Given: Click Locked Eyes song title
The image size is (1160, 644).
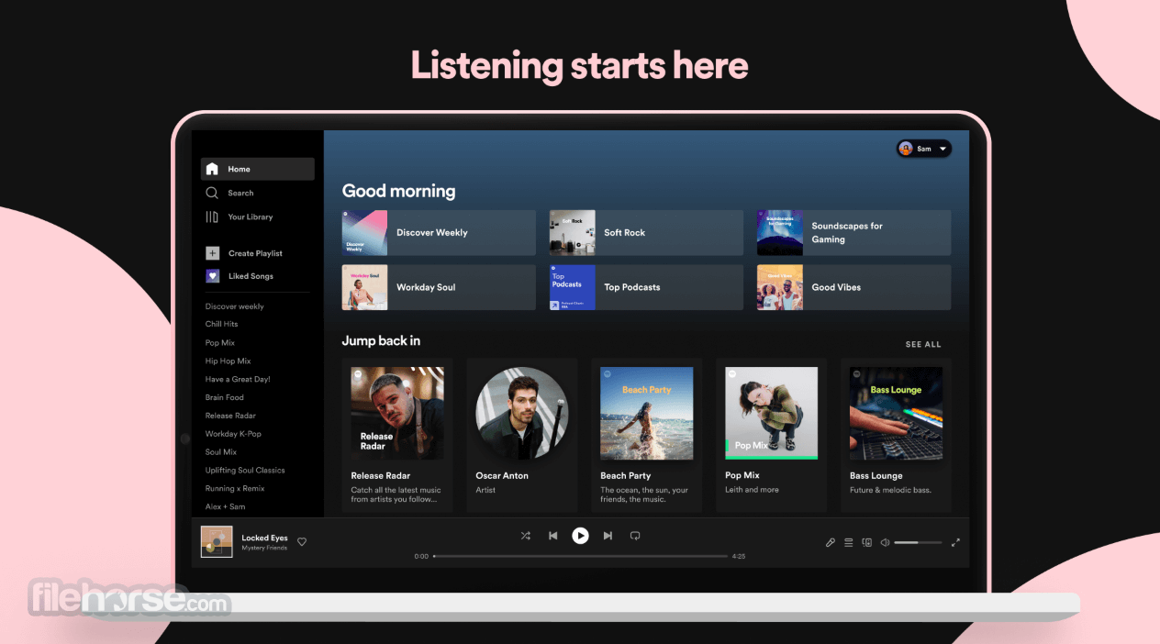Looking at the screenshot, I should pos(264,538).
